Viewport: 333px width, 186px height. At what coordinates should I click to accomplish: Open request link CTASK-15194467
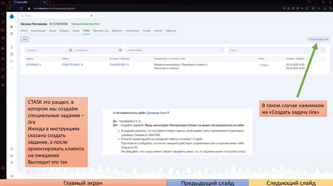[71, 64]
